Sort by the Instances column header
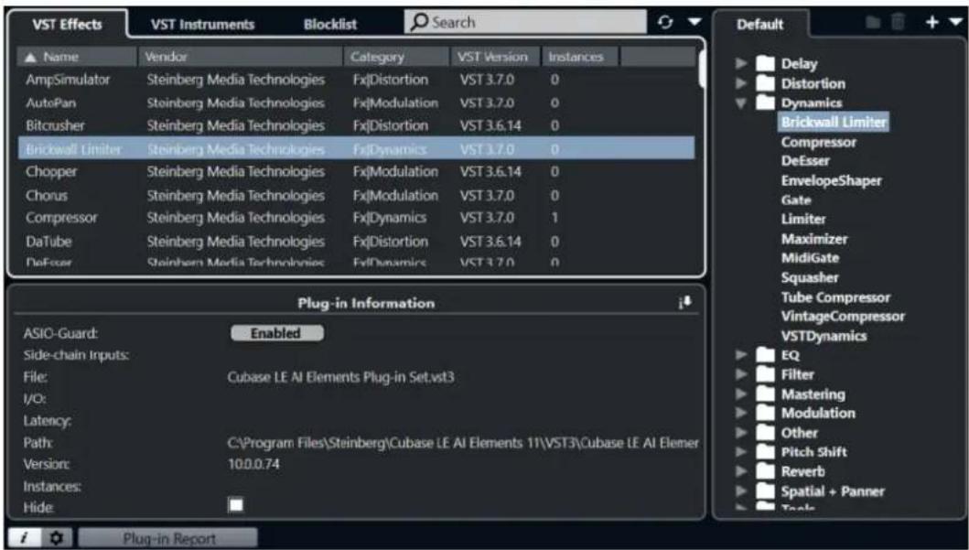The height and width of the screenshot is (550, 969). pos(580,57)
